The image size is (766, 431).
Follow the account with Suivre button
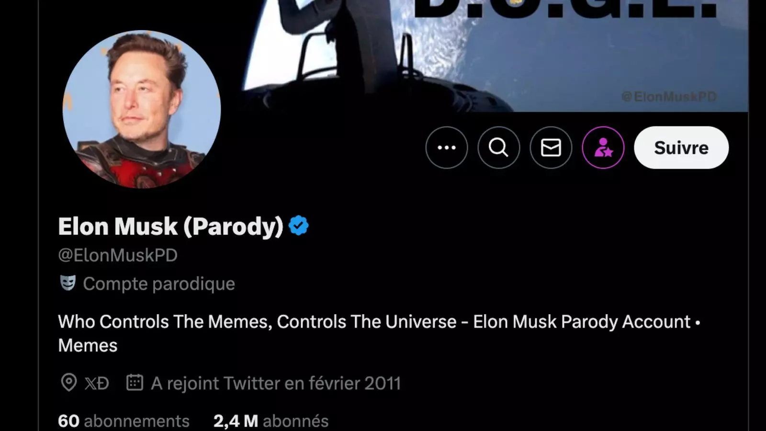pos(681,147)
